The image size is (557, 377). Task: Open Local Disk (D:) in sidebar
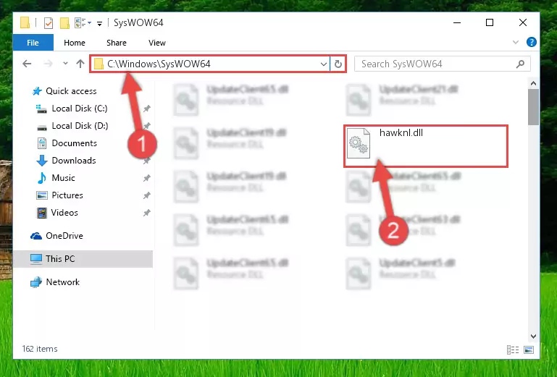[x=80, y=126]
